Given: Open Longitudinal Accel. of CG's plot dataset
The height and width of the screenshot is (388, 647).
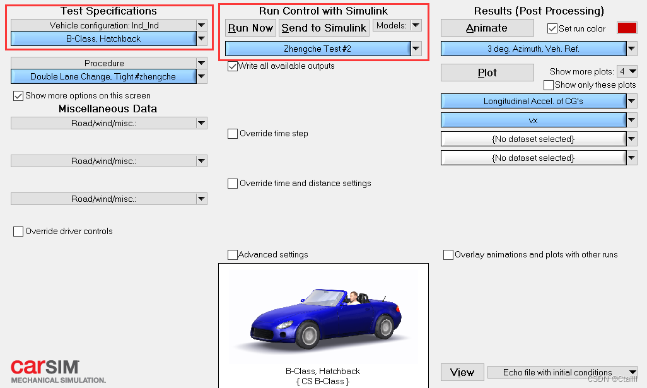Looking at the screenshot, I should tap(533, 101).
